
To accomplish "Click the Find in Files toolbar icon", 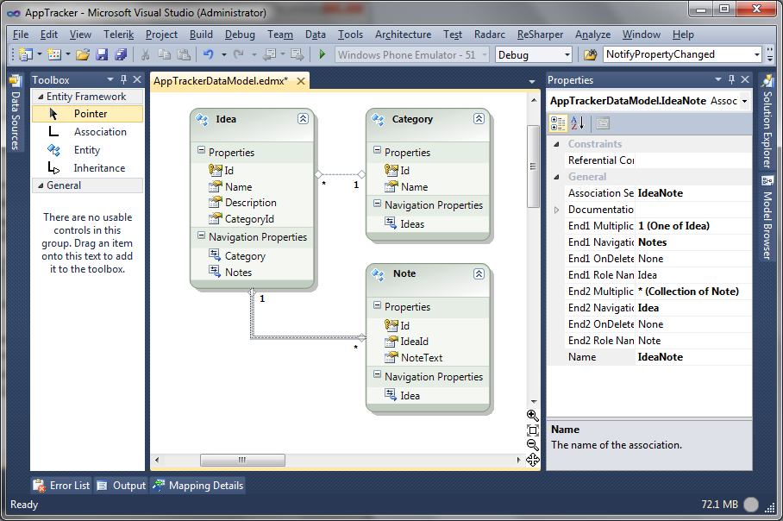I will [590, 54].
